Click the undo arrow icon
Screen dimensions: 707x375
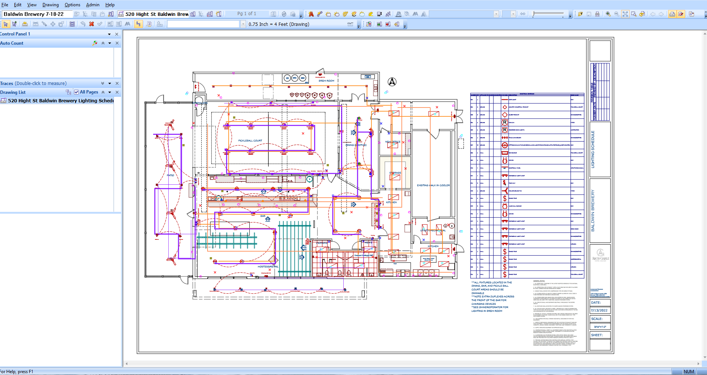[83, 24]
